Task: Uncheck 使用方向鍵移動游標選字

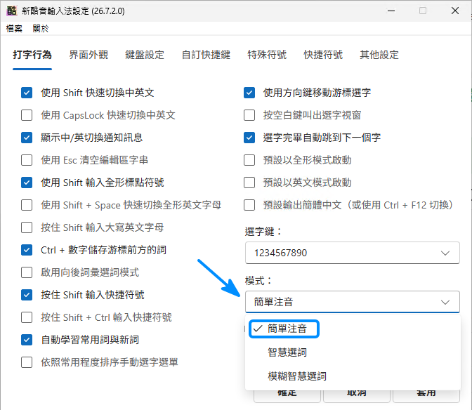Action: click(249, 93)
